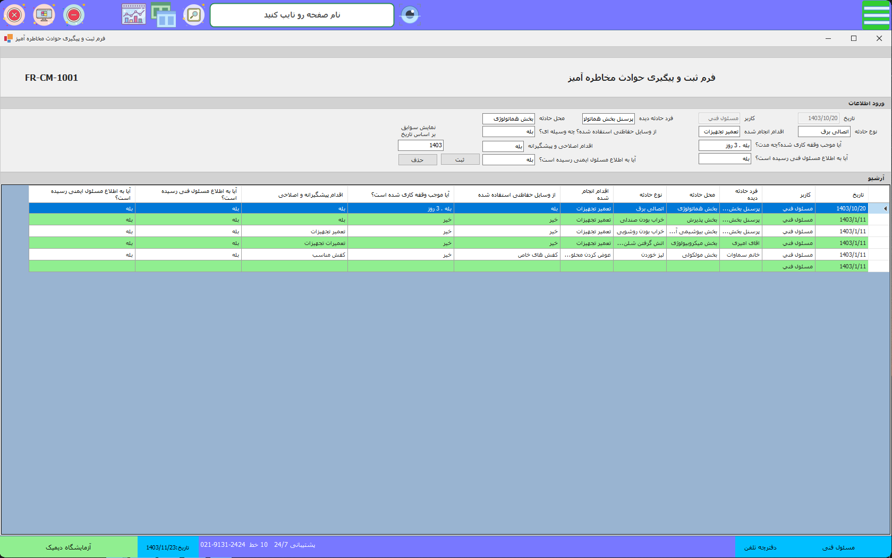Image resolution: width=892 pixels, height=558 pixels.
Task: Click the نوع حادثه input field
Action: pyautogui.click(x=824, y=131)
